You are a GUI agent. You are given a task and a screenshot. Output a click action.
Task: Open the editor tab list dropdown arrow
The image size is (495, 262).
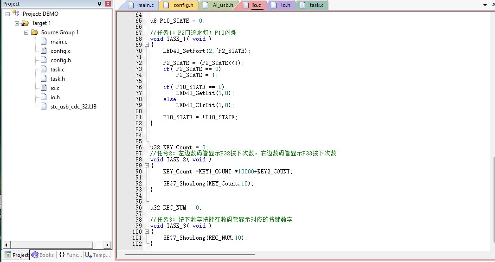click(485, 5)
